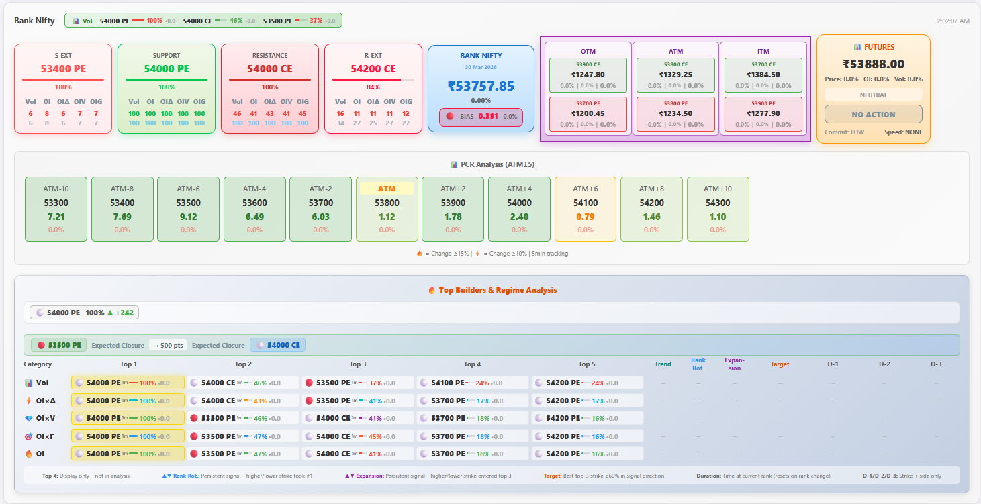Click the chart icon in PCR Analysis heading

(453, 164)
